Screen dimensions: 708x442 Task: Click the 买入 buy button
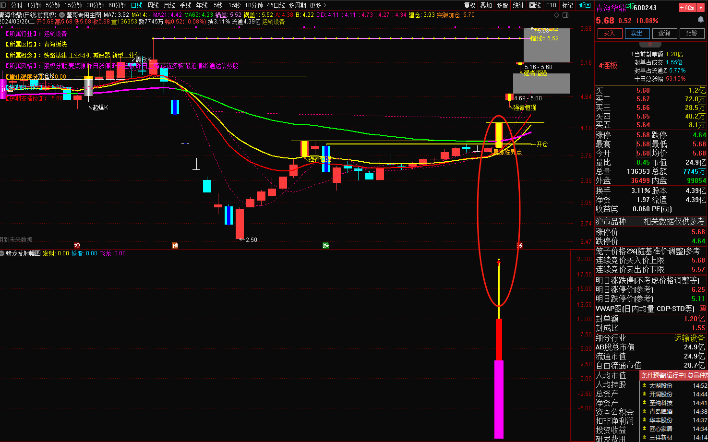click(609, 34)
